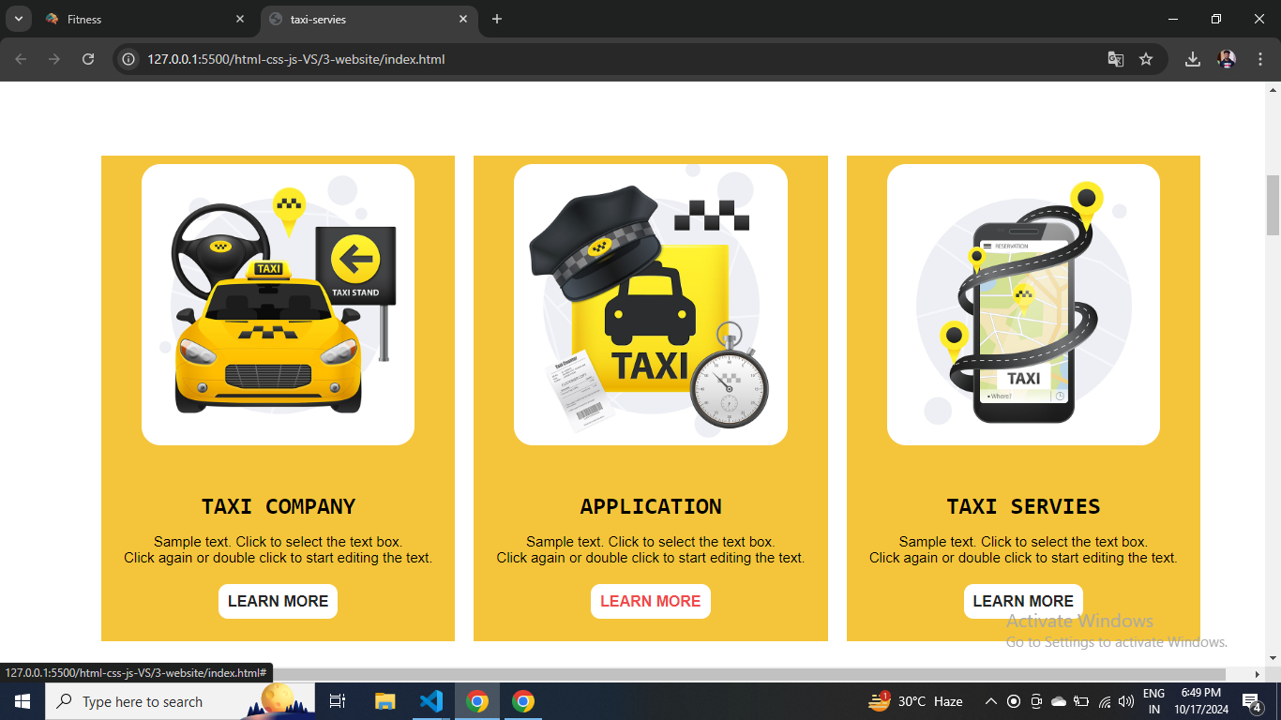The image size is (1281, 720).
Task: Click Learn More under Application
Action: (651, 601)
